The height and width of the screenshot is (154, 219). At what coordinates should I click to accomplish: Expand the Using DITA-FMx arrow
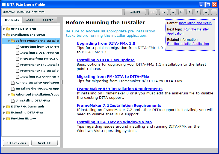click(4, 29)
